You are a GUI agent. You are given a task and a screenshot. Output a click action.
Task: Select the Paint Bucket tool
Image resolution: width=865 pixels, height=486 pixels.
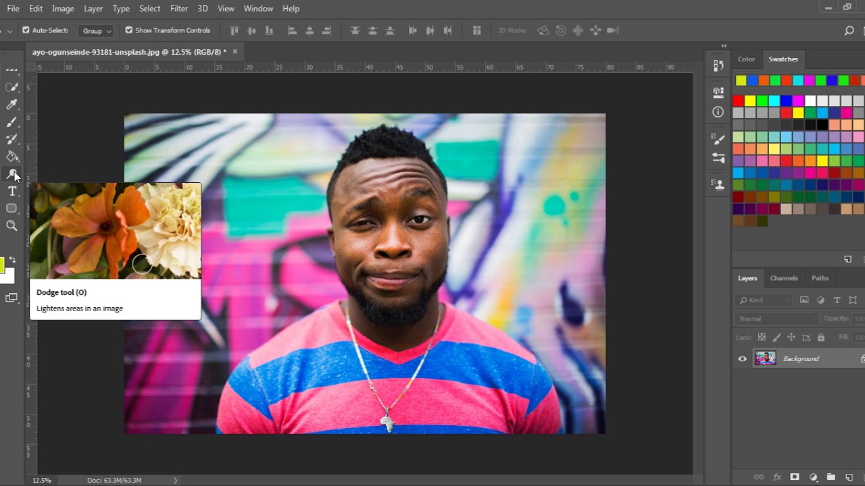pos(11,157)
